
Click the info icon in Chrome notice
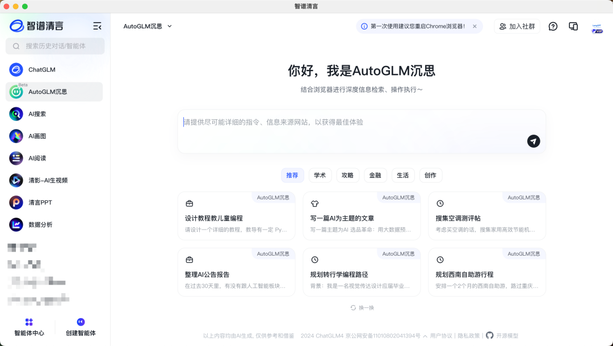pos(364,26)
